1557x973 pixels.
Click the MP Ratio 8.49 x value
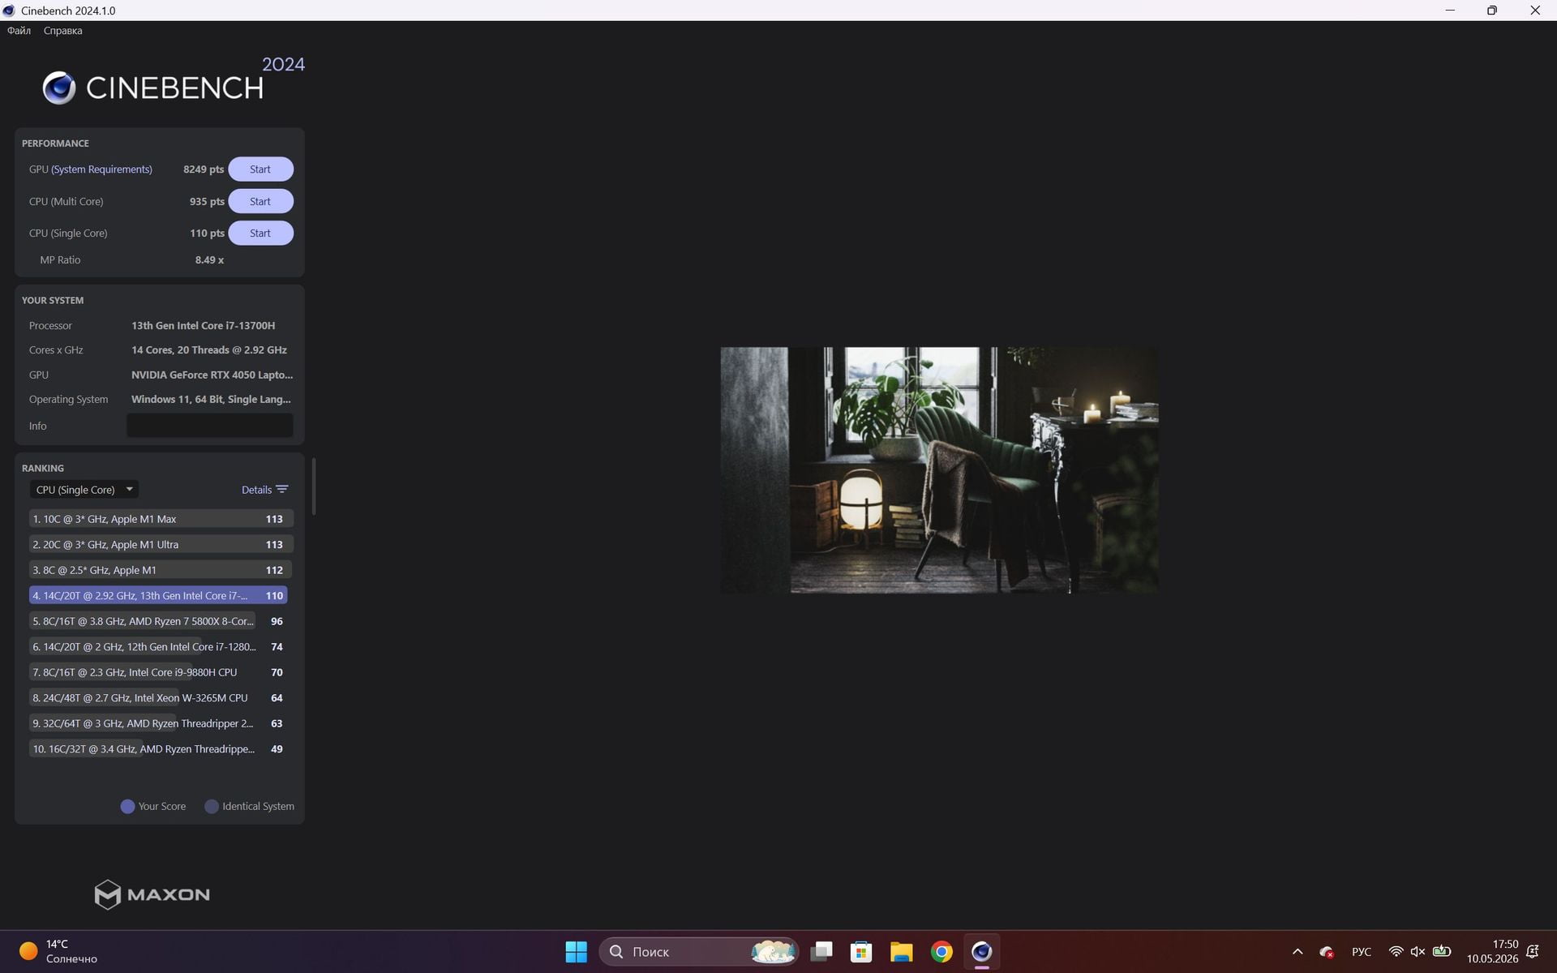tap(209, 260)
